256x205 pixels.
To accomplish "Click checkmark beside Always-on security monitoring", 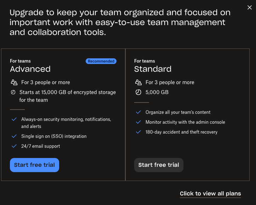I will (x=14, y=119).
